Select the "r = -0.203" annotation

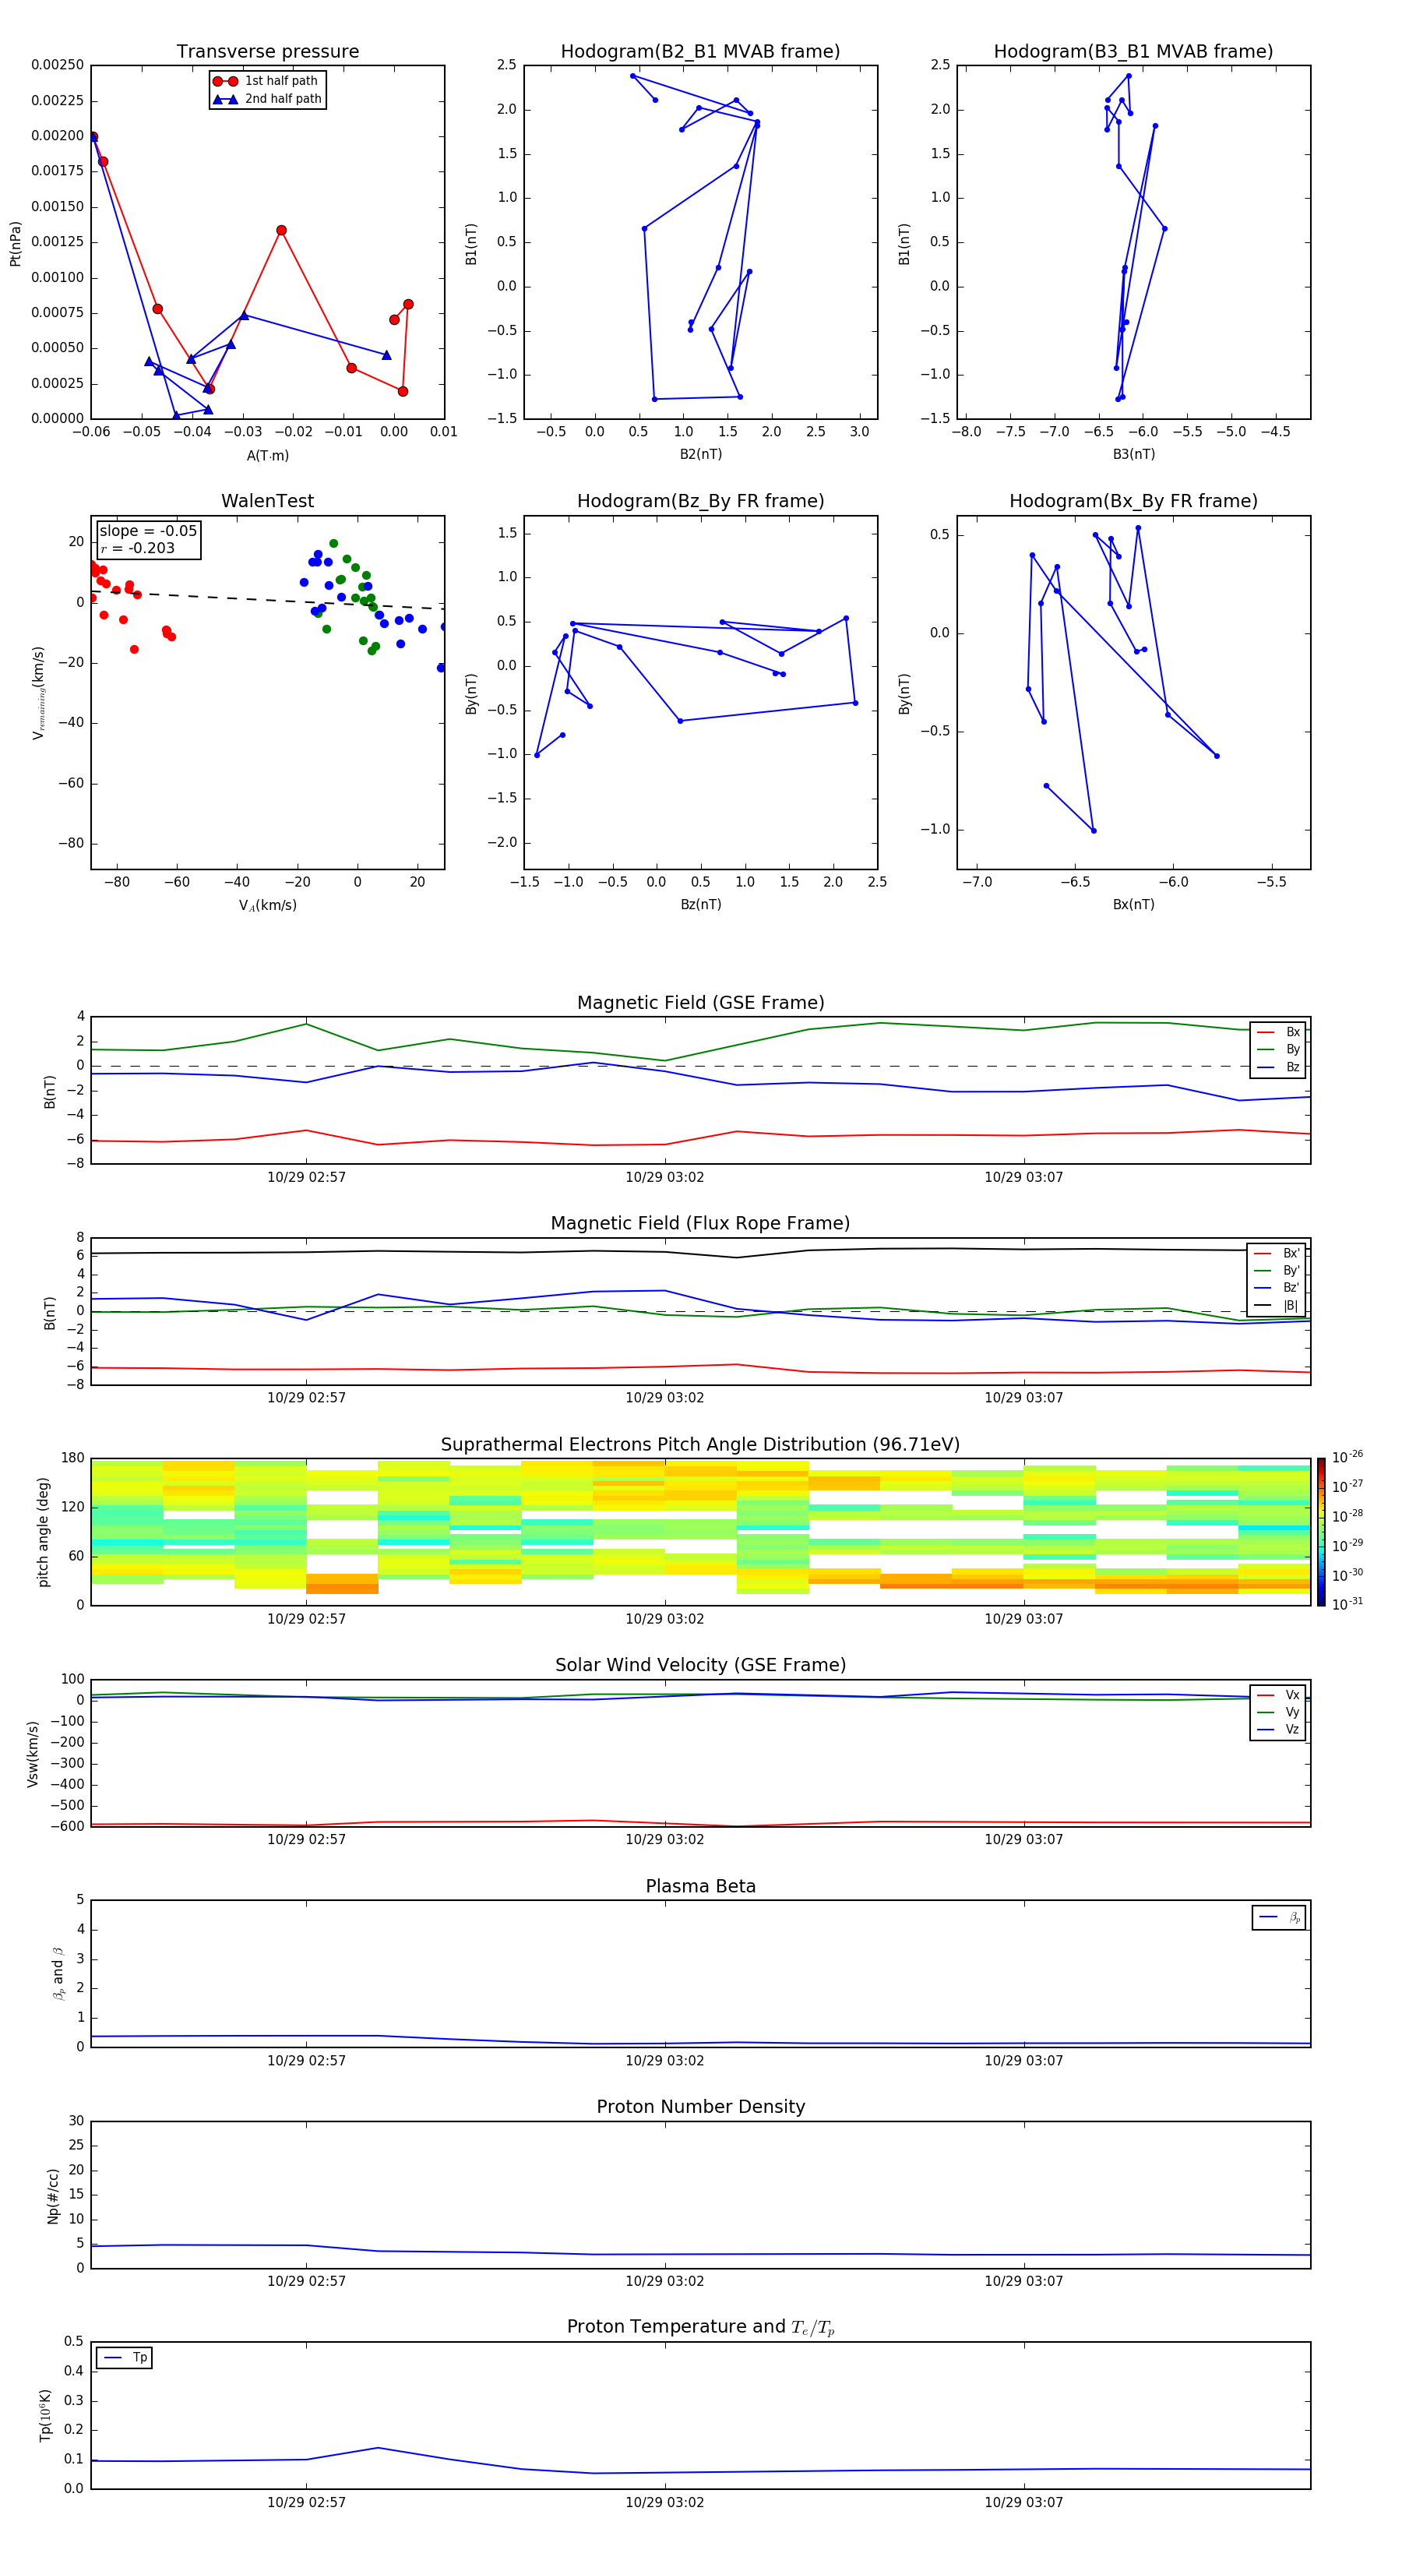137,548
